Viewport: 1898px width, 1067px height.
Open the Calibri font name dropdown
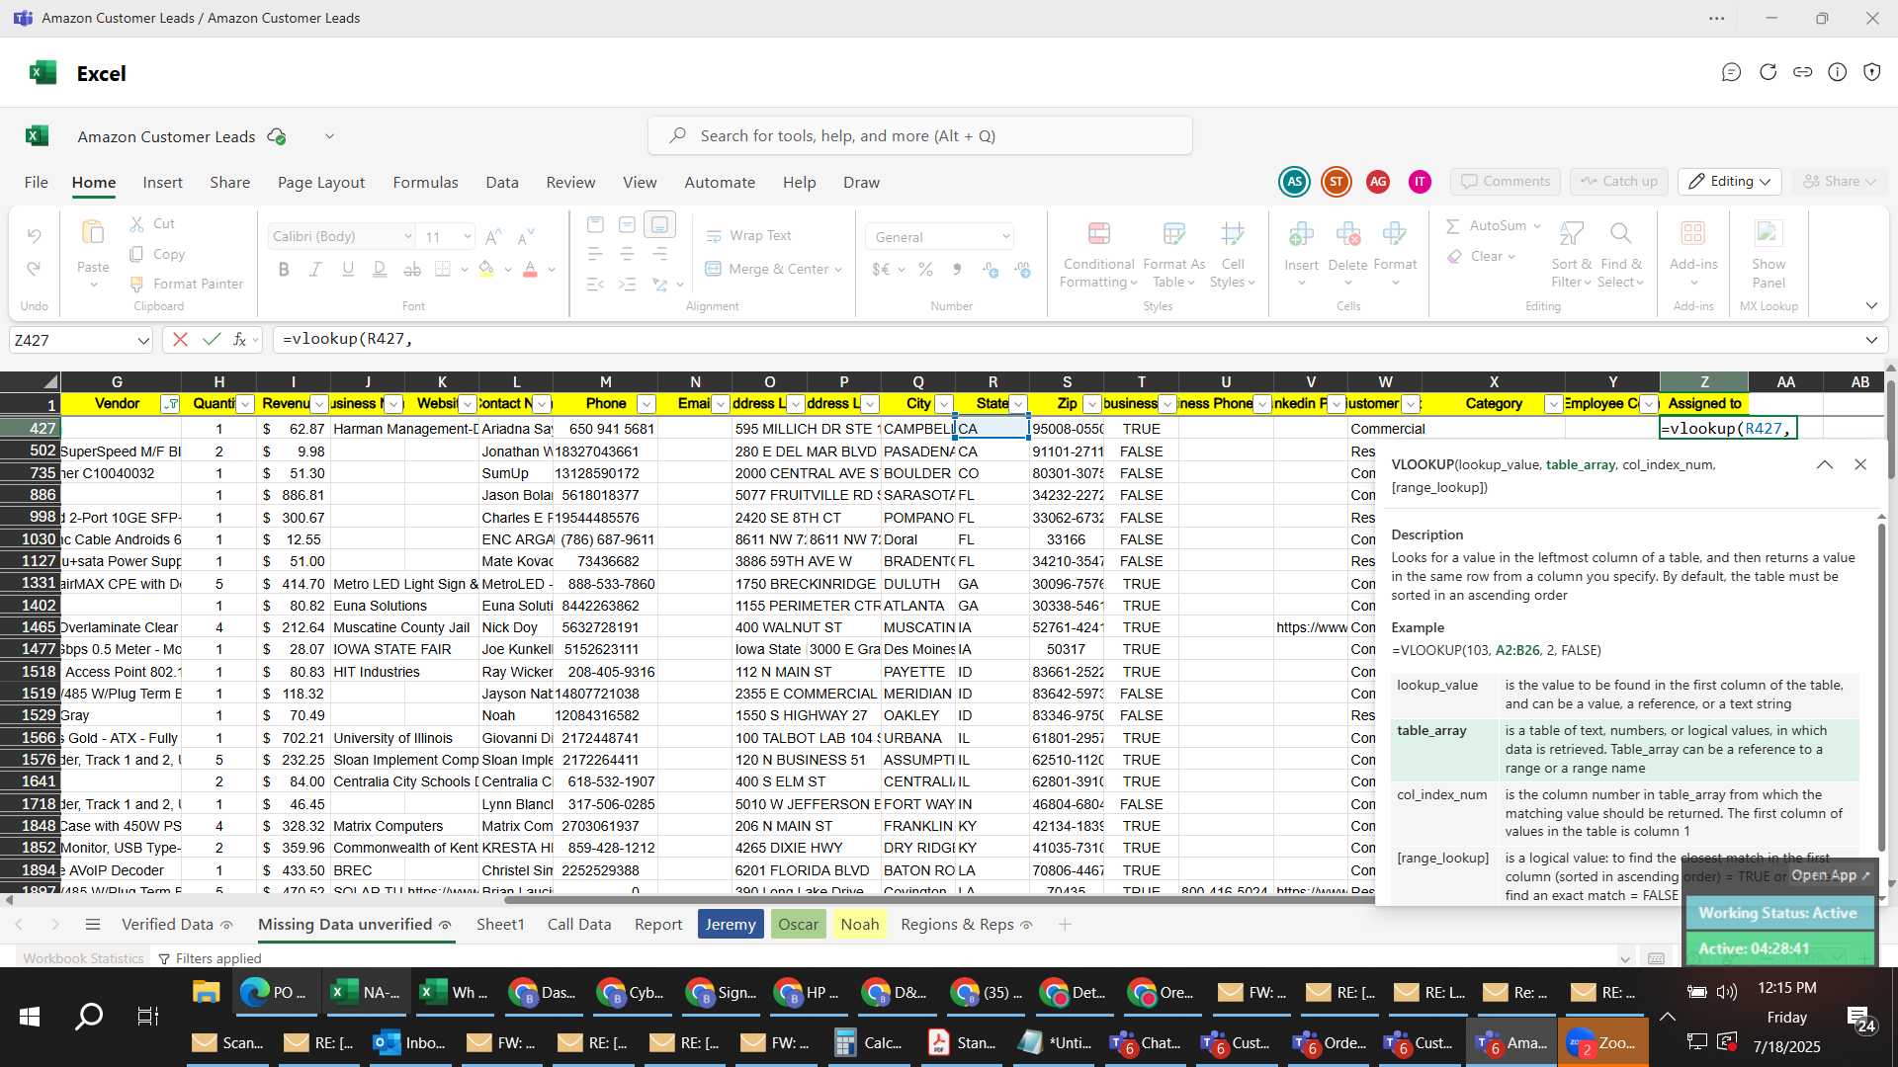coord(407,237)
